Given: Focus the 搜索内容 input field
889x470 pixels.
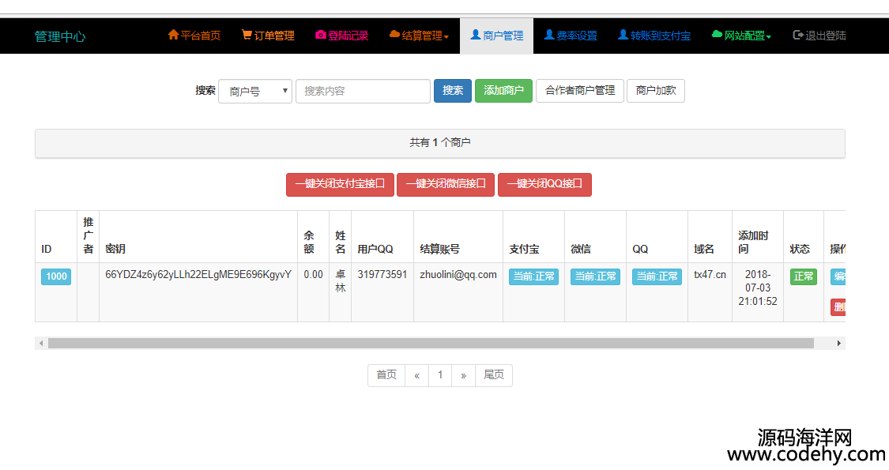Looking at the screenshot, I should click(363, 91).
